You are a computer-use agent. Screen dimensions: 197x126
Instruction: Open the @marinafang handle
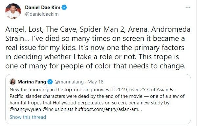coord(69,82)
